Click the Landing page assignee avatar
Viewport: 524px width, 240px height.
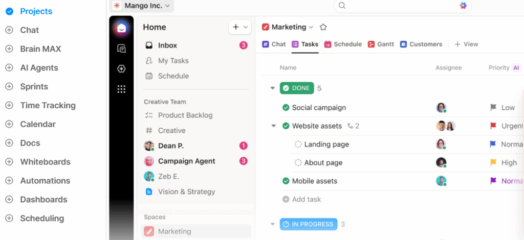coord(441,145)
